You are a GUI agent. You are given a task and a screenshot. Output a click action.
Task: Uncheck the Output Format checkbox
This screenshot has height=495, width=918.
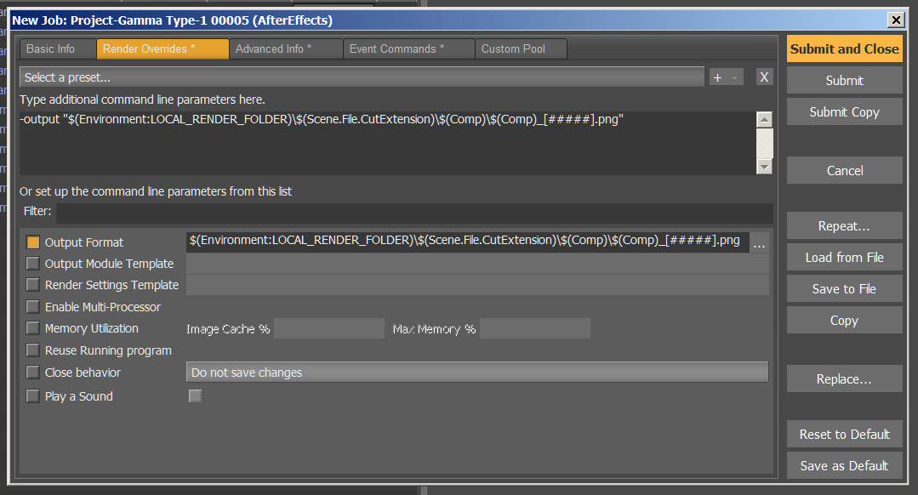pyautogui.click(x=33, y=242)
